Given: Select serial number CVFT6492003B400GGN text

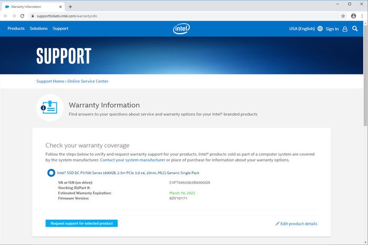Looking at the screenshot, I should pyautogui.click(x=190, y=182).
